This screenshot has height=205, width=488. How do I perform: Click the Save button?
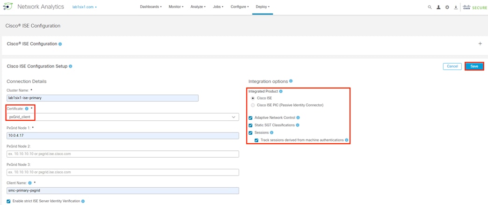[x=474, y=66]
